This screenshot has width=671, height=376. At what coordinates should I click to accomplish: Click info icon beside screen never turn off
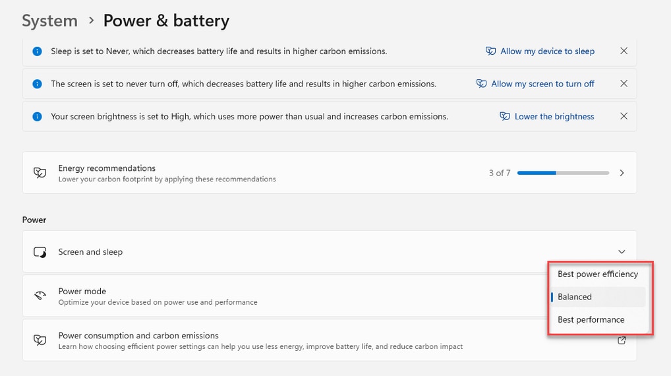37,84
